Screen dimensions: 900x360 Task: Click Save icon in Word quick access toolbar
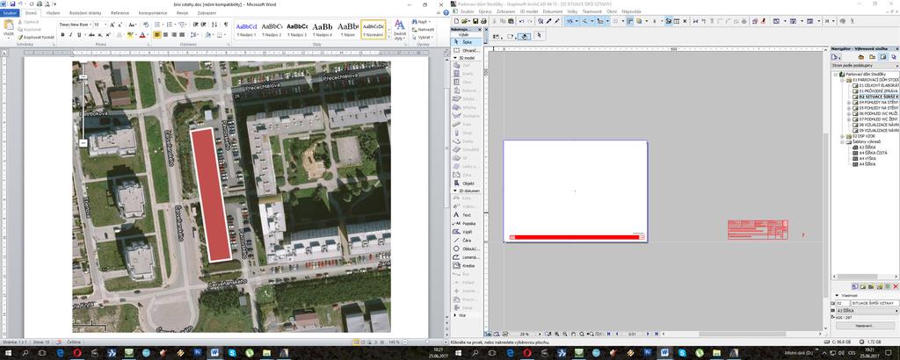[12, 4]
